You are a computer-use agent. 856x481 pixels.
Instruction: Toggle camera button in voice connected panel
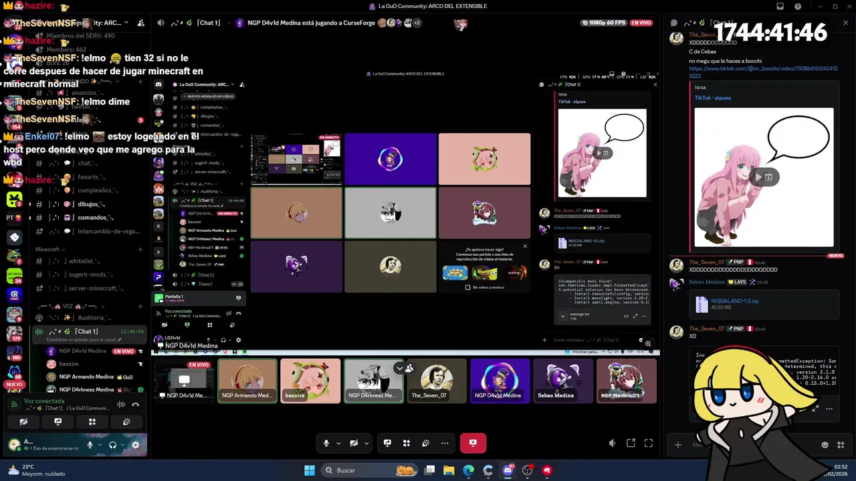(23, 422)
